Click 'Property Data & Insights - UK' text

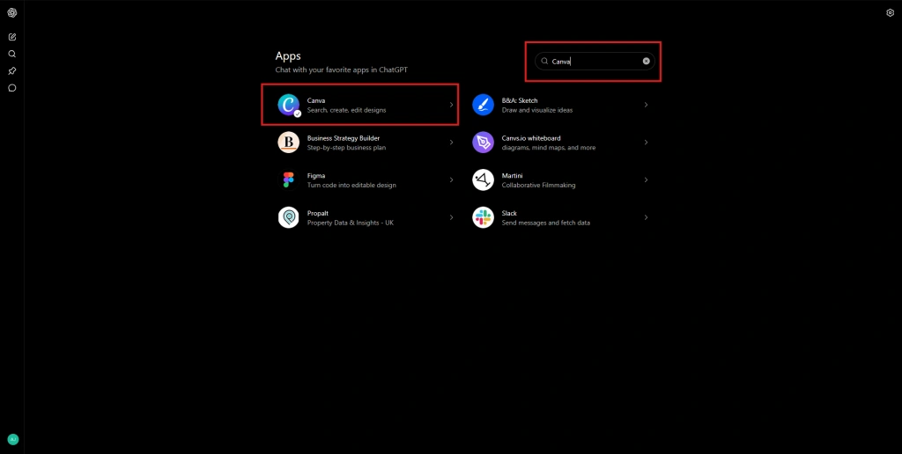point(351,223)
